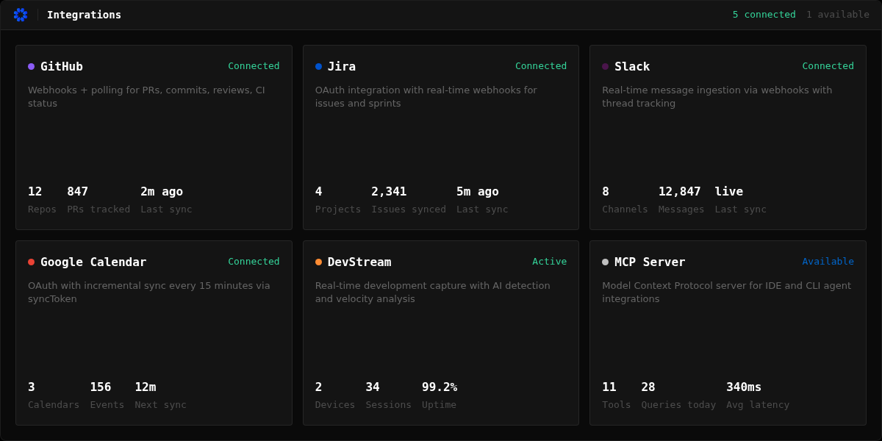Click the orange DevStream dot
Viewport: 882px width, 441px height.
318,262
